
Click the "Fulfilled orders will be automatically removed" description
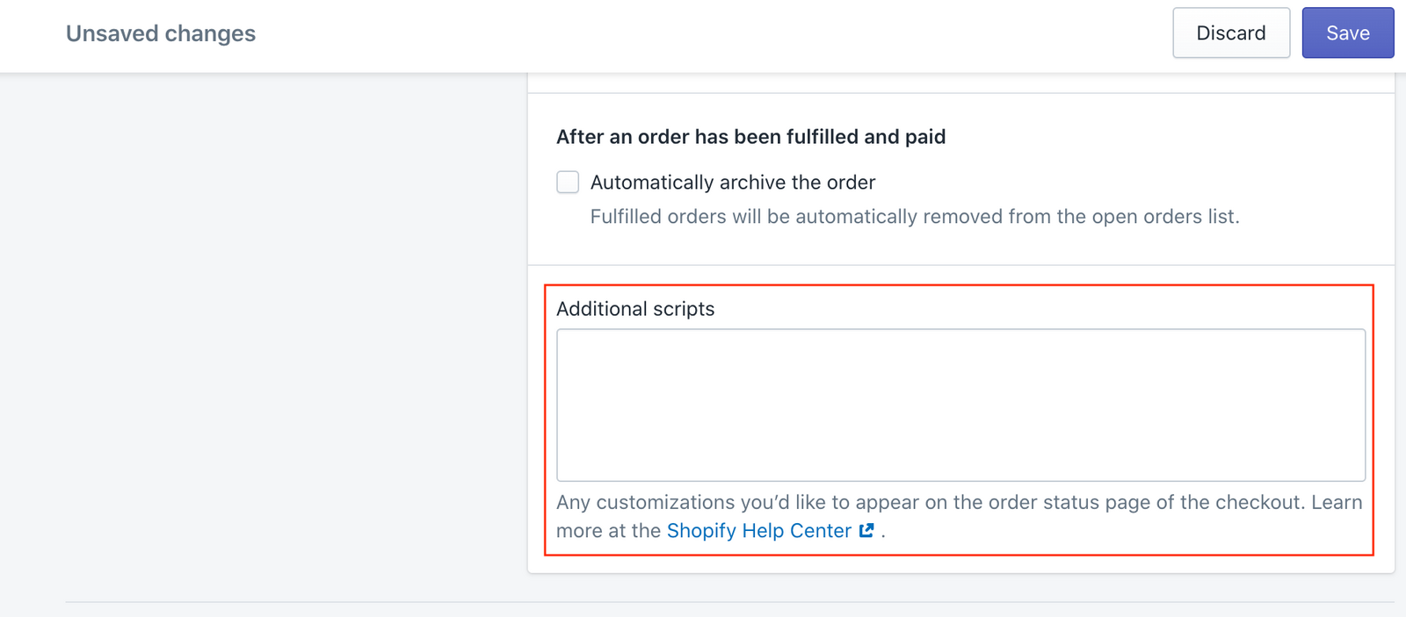[x=914, y=217]
